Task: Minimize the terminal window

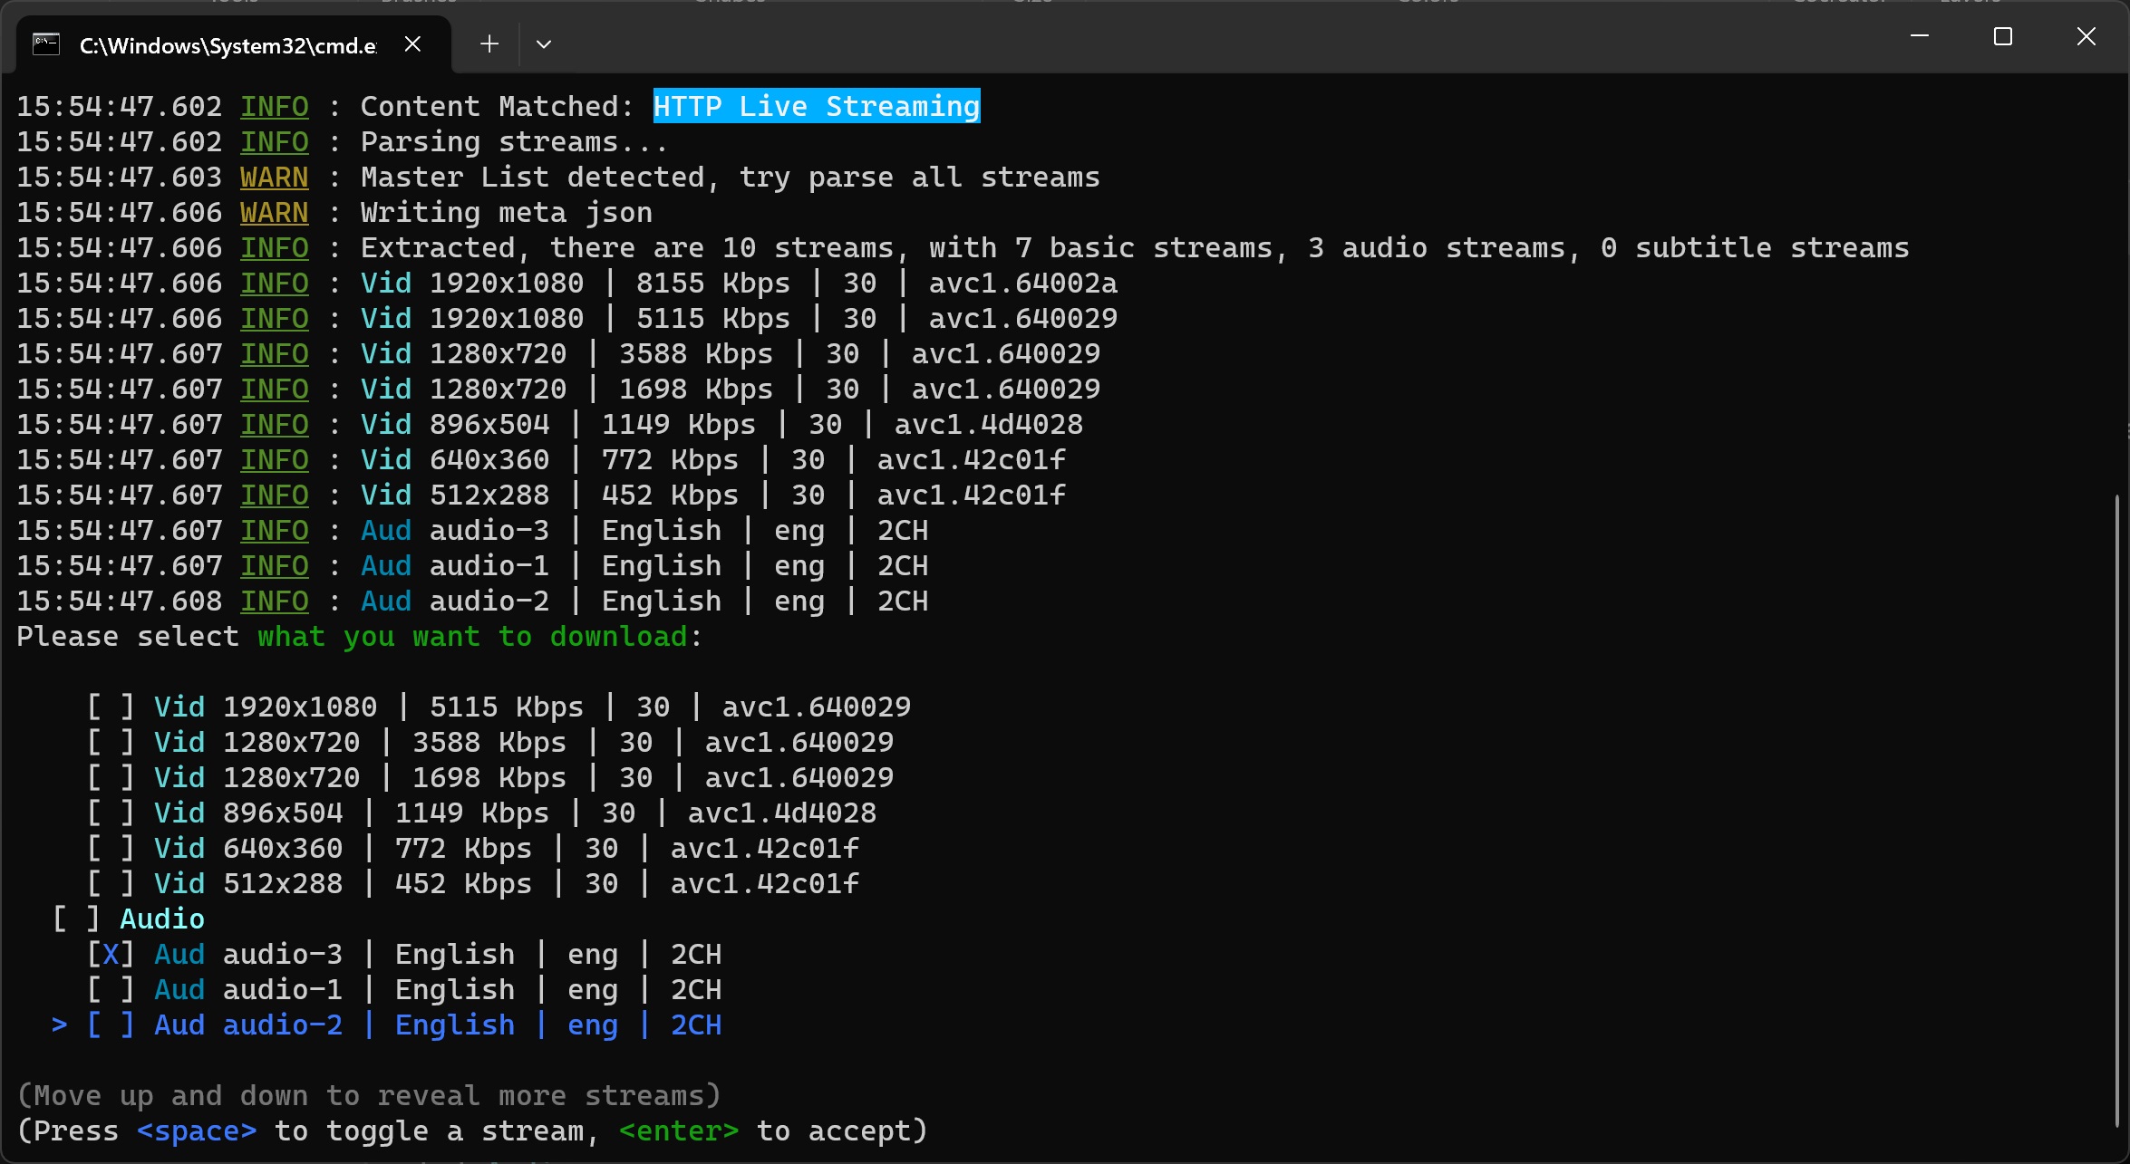Action: coord(1919,37)
